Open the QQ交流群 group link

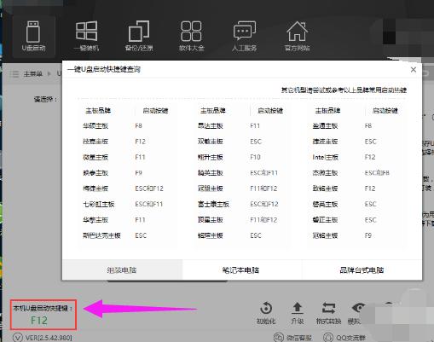pos(344,338)
